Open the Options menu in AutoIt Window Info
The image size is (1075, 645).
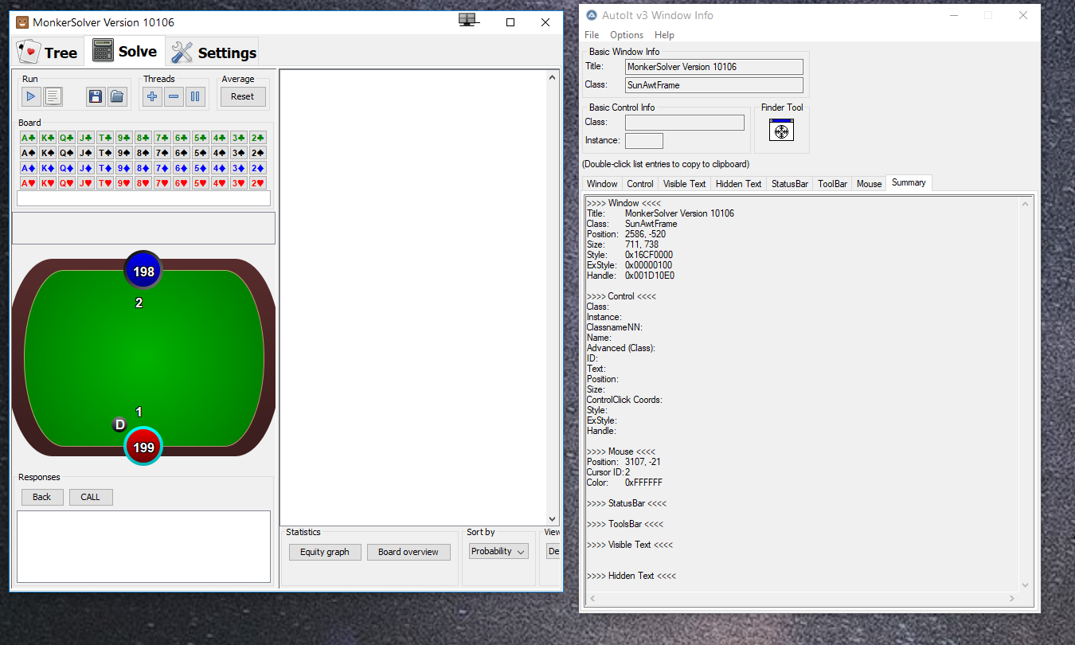tap(627, 35)
